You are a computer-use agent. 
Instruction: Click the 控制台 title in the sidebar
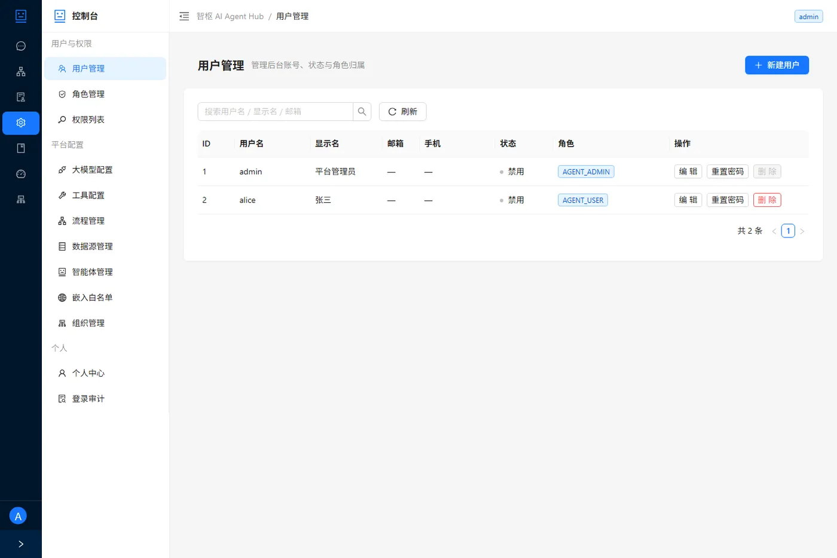(x=85, y=16)
